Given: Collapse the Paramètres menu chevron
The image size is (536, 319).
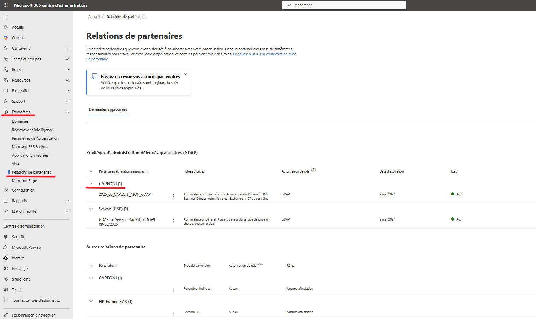Looking at the screenshot, I should 67,112.
